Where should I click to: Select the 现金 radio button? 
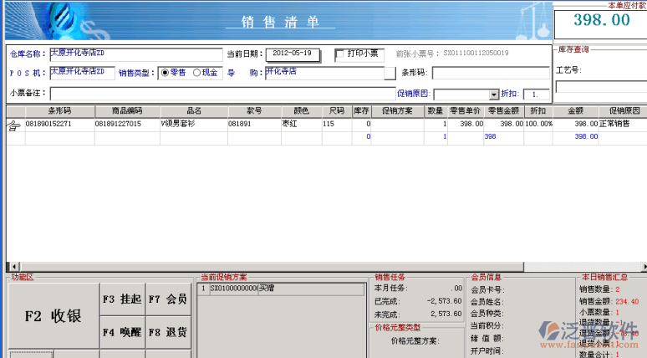[x=196, y=73]
